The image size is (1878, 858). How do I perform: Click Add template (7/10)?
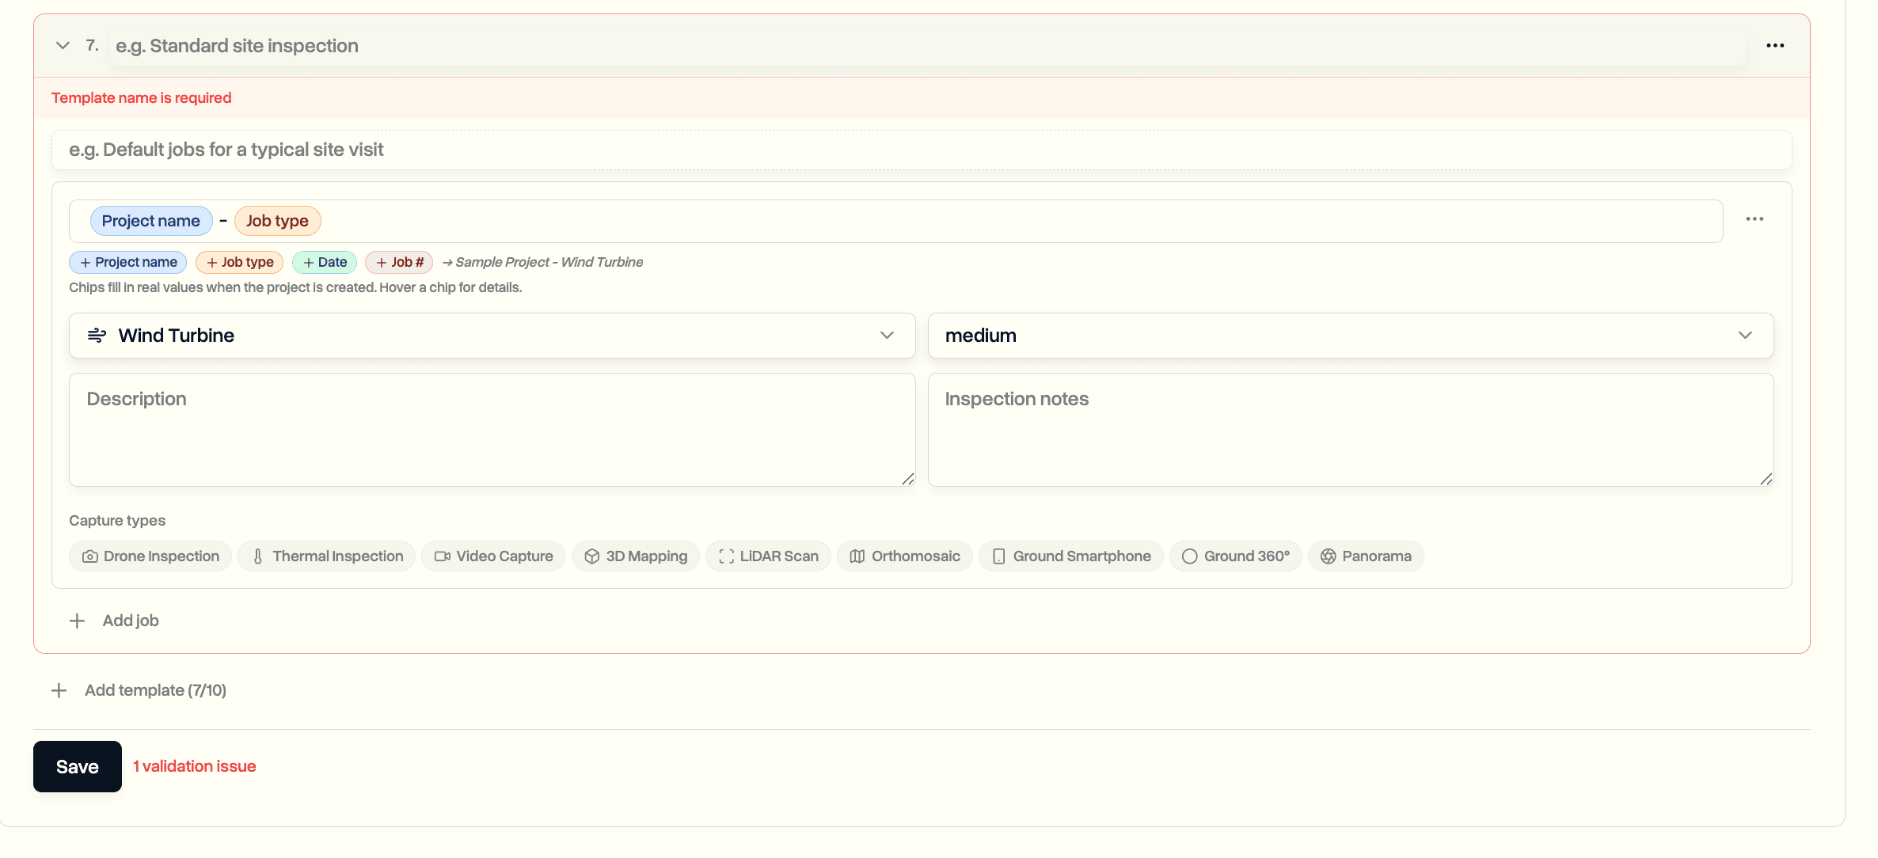139,691
